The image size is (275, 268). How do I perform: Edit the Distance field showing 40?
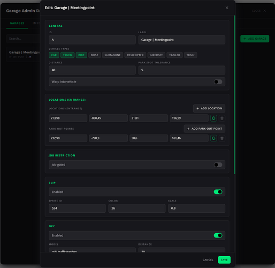92,70
